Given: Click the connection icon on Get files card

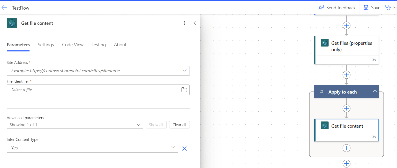Looking at the screenshot, I should coord(373,60).
